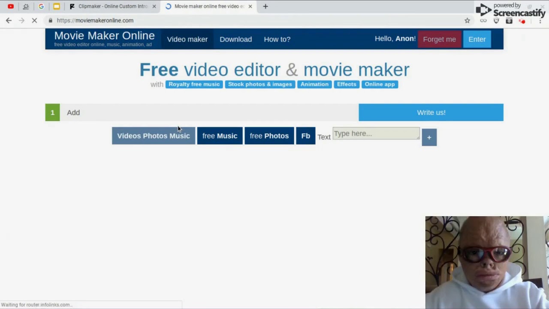The height and width of the screenshot is (309, 549).
Task: Click the Videos Photos Music upload button
Action: pos(154,136)
